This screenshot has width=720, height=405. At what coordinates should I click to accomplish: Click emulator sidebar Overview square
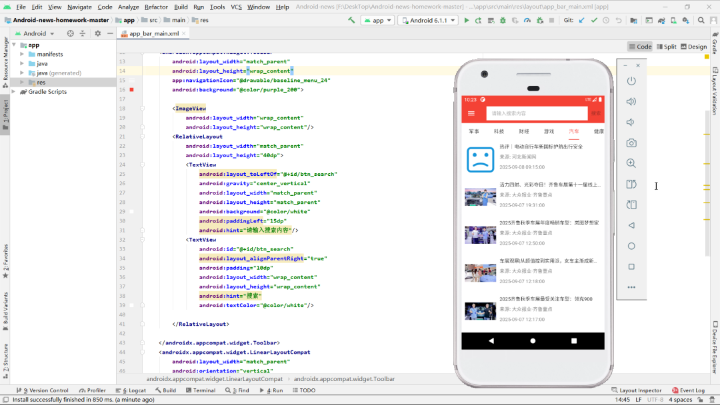point(631,266)
